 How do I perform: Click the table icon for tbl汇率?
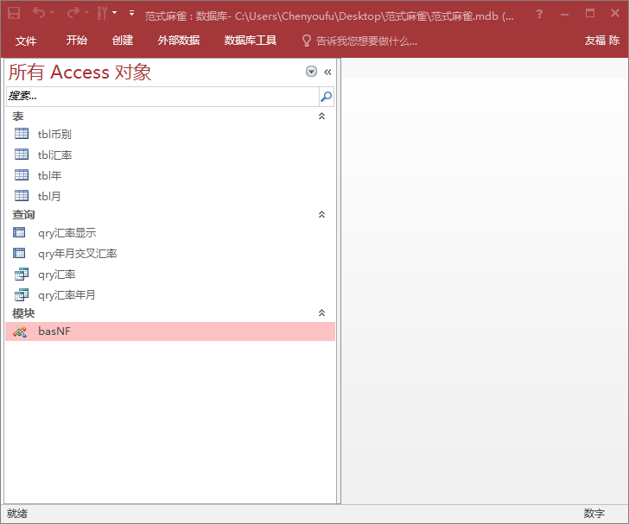coord(22,154)
